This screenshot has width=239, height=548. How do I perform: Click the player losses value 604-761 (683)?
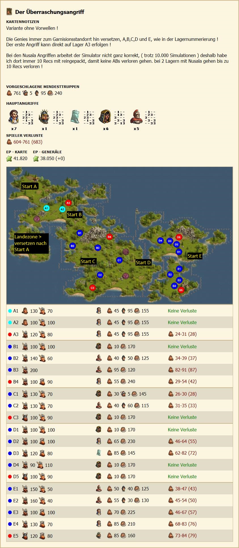click(x=28, y=142)
